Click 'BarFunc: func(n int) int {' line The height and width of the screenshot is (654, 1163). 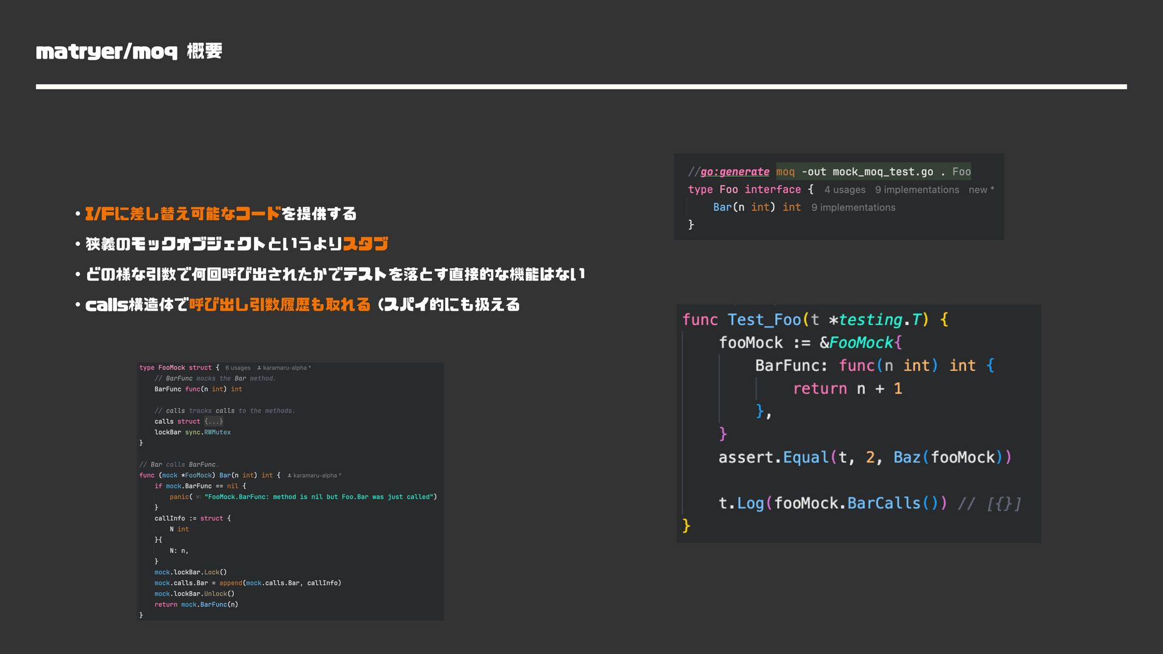(875, 366)
